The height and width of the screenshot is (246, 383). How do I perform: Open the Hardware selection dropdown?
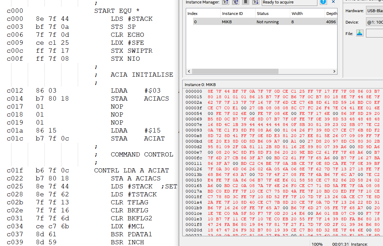(374, 11)
